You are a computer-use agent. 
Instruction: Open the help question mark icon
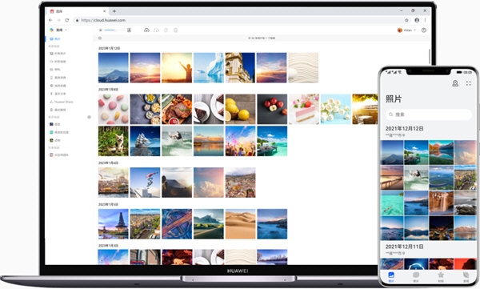tap(424, 30)
